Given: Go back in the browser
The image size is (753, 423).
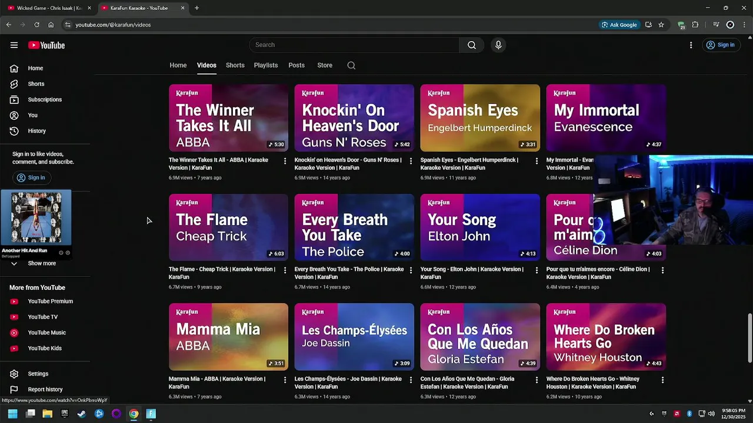Looking at the screenshot, I should (x=8, y=25).
